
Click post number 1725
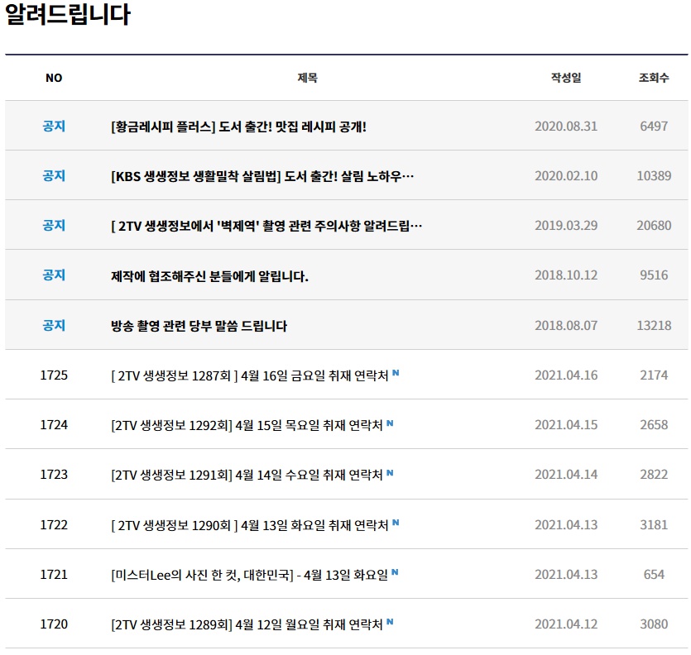54,375
